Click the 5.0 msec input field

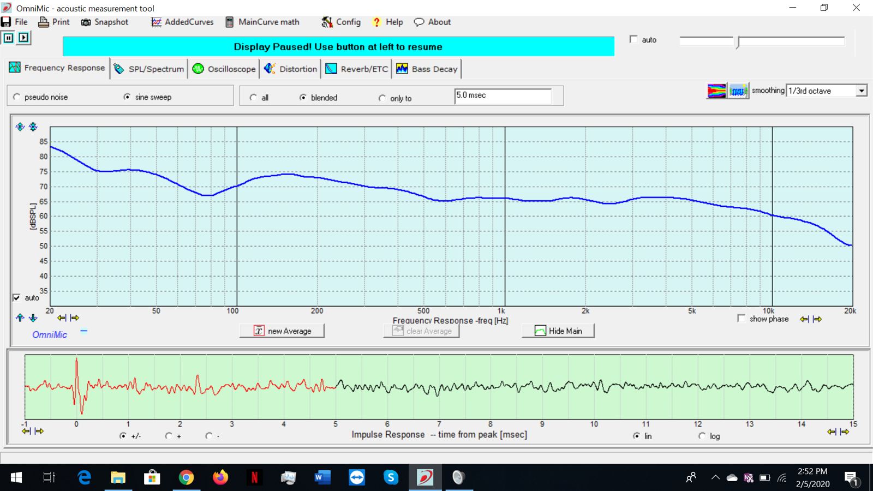(x=502, y=95)
